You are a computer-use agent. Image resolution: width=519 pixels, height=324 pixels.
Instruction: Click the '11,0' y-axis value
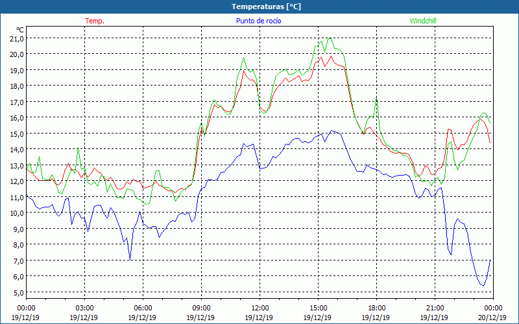(x=18, y=197)
